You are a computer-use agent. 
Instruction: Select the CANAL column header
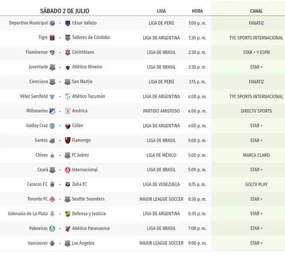pos(256,11)
